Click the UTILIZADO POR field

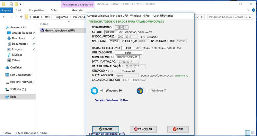tap(128, 53)
